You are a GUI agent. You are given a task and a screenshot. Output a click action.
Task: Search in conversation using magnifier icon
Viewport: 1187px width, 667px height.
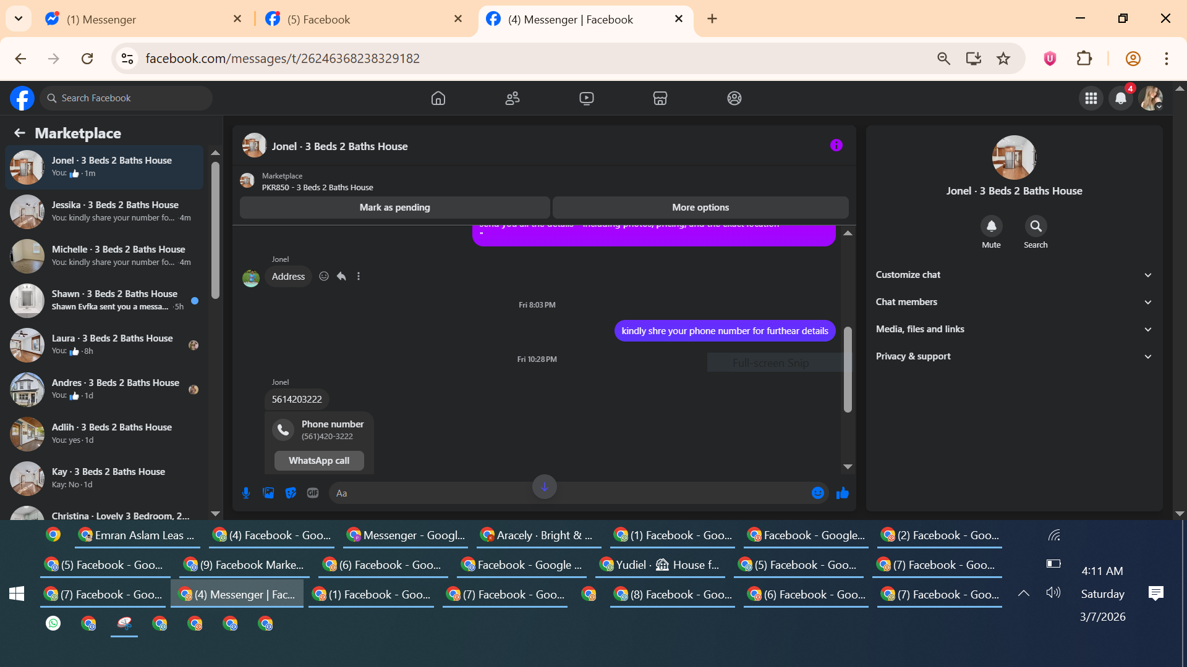click(x=1036, y=226)
